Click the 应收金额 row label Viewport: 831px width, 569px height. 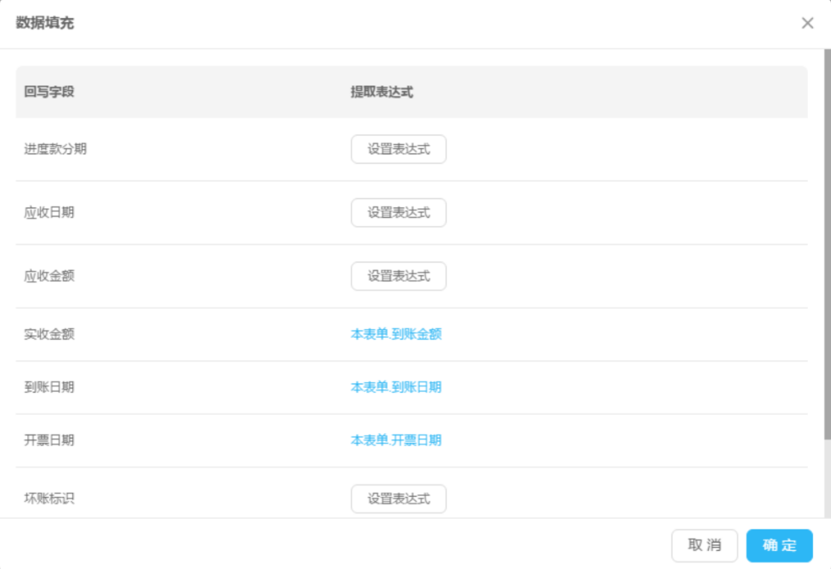pyautogui.click(x=49, y=276)
